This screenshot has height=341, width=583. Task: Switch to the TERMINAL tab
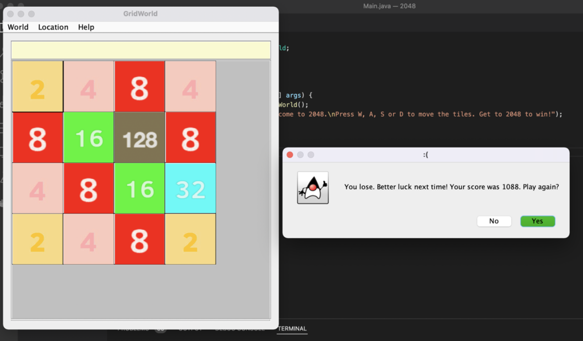pos(292,328)
